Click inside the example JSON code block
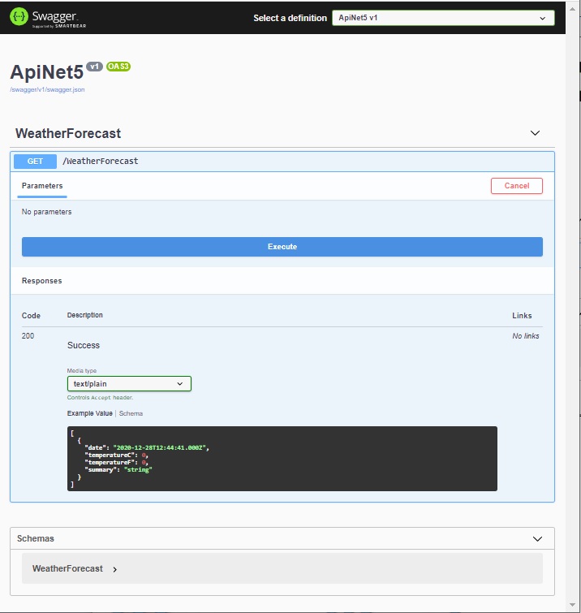Viewport: 581px width, 613px height. pos(282,459)
